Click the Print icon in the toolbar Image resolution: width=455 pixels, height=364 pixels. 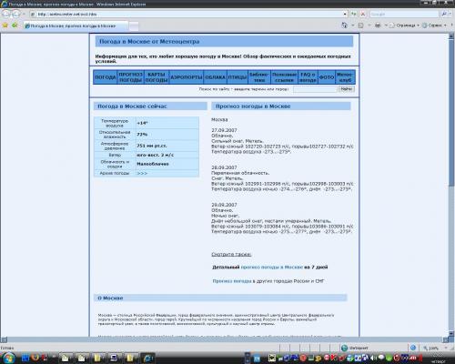[378, 25]
